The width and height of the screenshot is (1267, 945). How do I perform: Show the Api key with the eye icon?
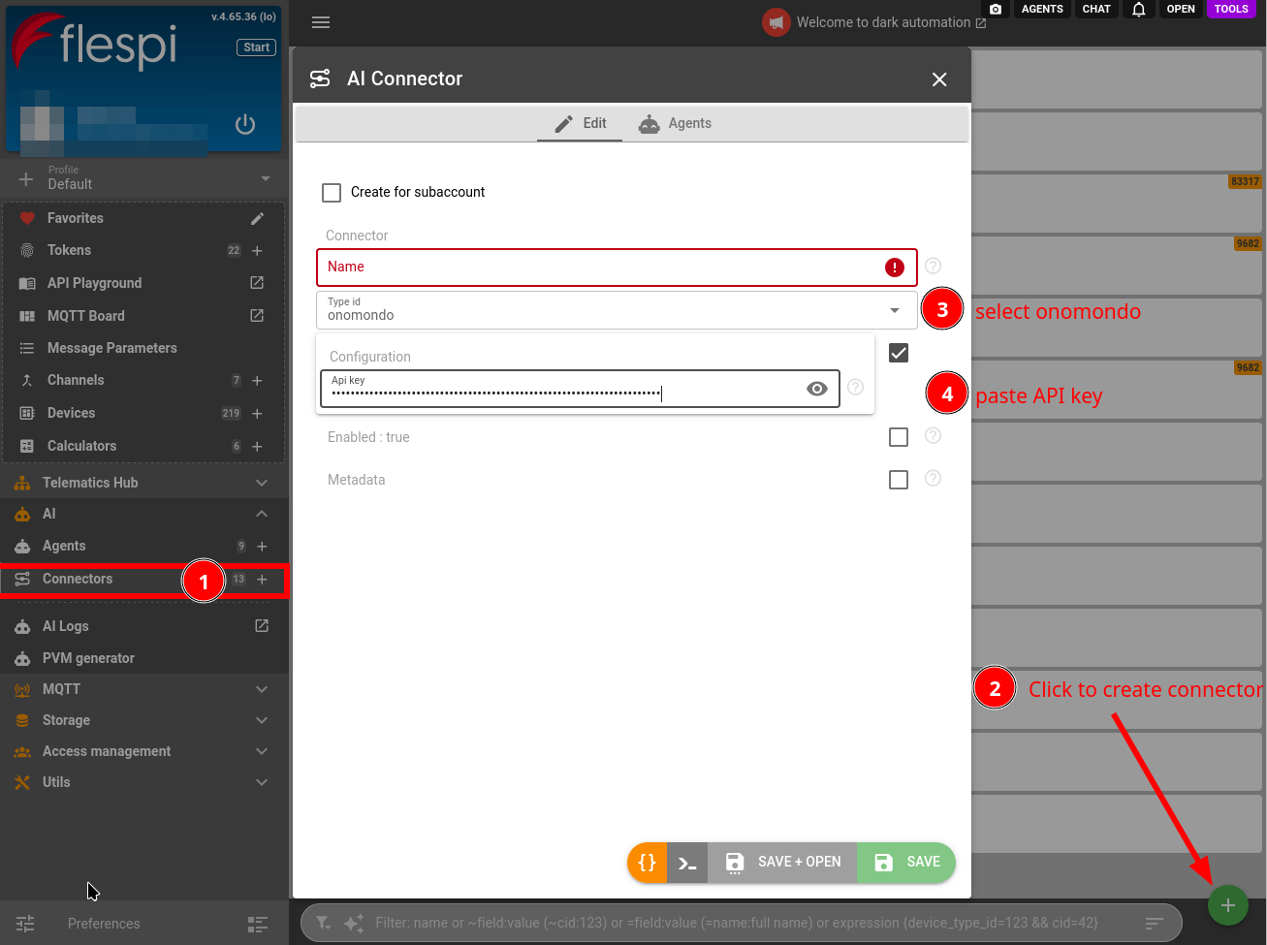[817, 389]
